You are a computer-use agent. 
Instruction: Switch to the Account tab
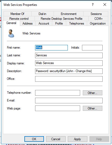point(44,23)
